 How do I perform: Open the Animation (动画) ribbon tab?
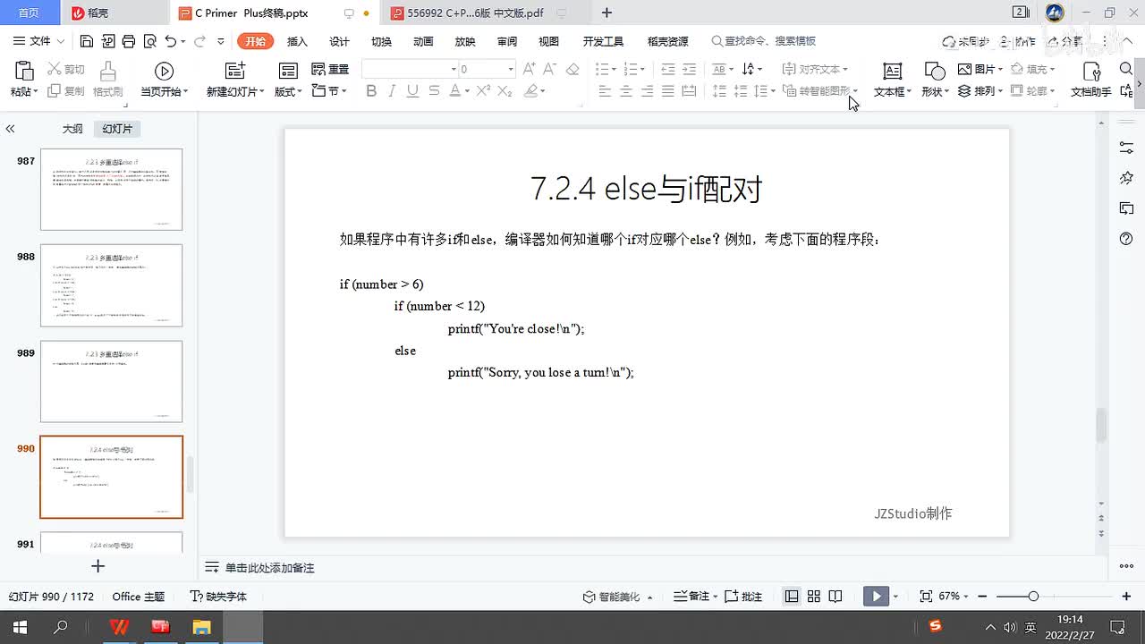pos(423,41)
